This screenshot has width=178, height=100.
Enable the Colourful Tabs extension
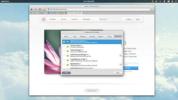coord(64,46)
